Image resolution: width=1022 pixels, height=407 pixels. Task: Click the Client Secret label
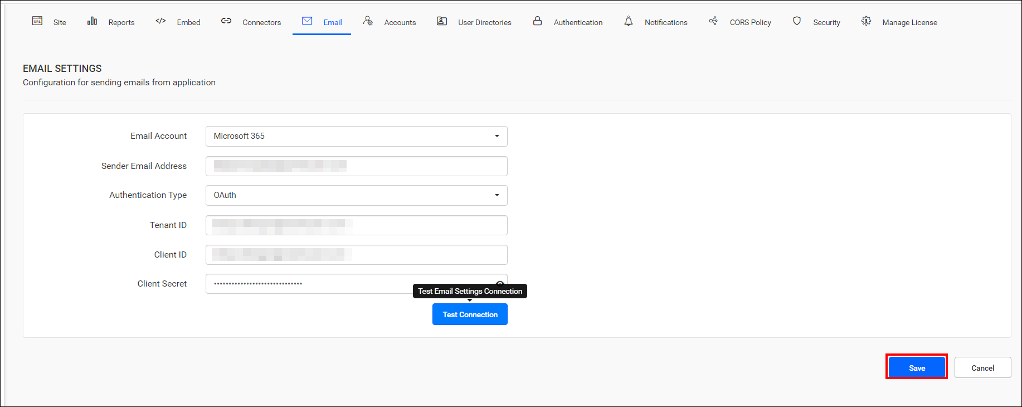pyautogui.click(x=162, y=284)
